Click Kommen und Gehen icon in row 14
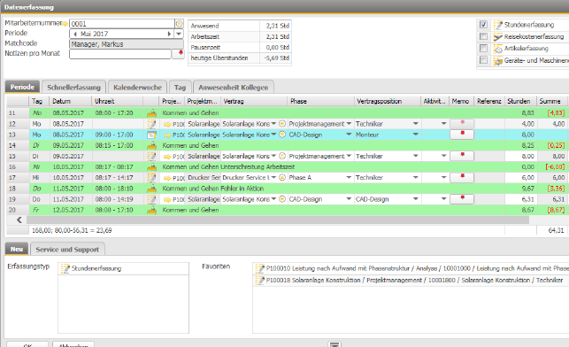Viewport: 569px width, 347px height. (151, 145)
